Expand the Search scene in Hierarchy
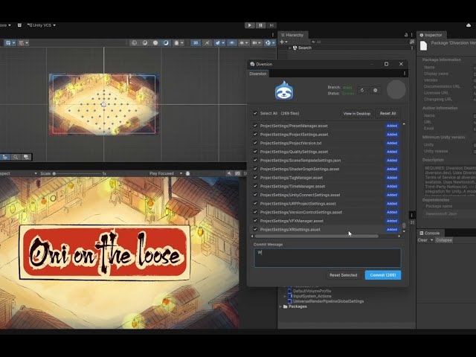Screen dimensions: 476x357 point(290,48)
